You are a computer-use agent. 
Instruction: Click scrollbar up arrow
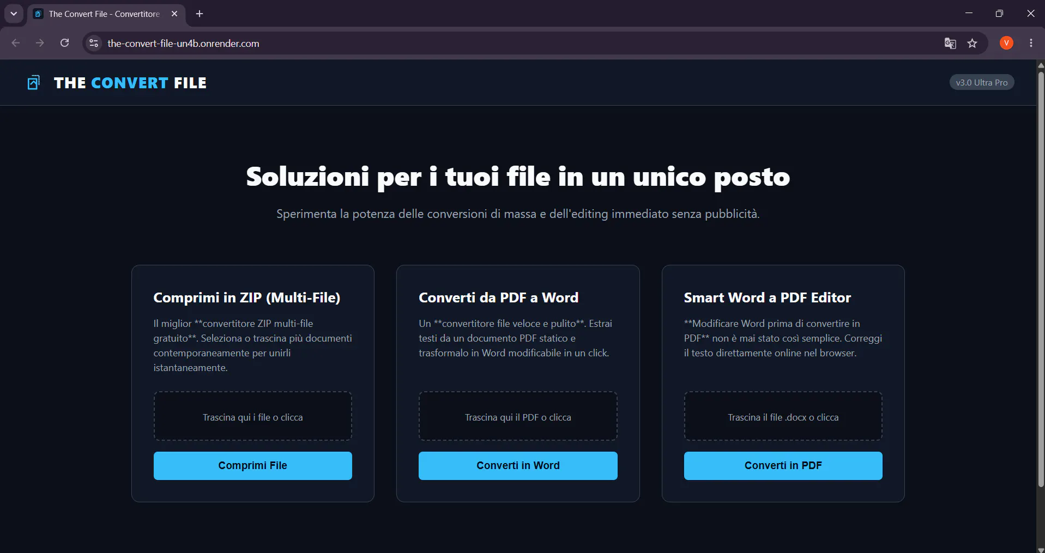pos(1041,65)
